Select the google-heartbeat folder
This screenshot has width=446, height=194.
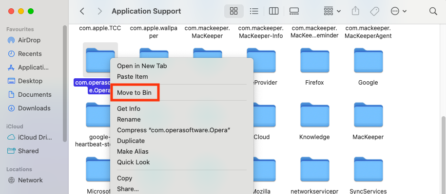pyautogui.click(x=98, y=115)
